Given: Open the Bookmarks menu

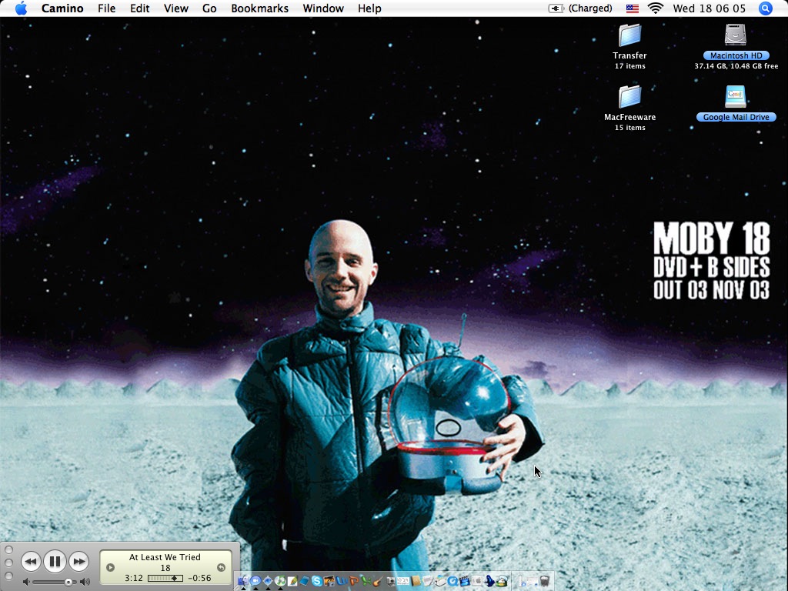Looking at the screenshot, I should 260,8.
